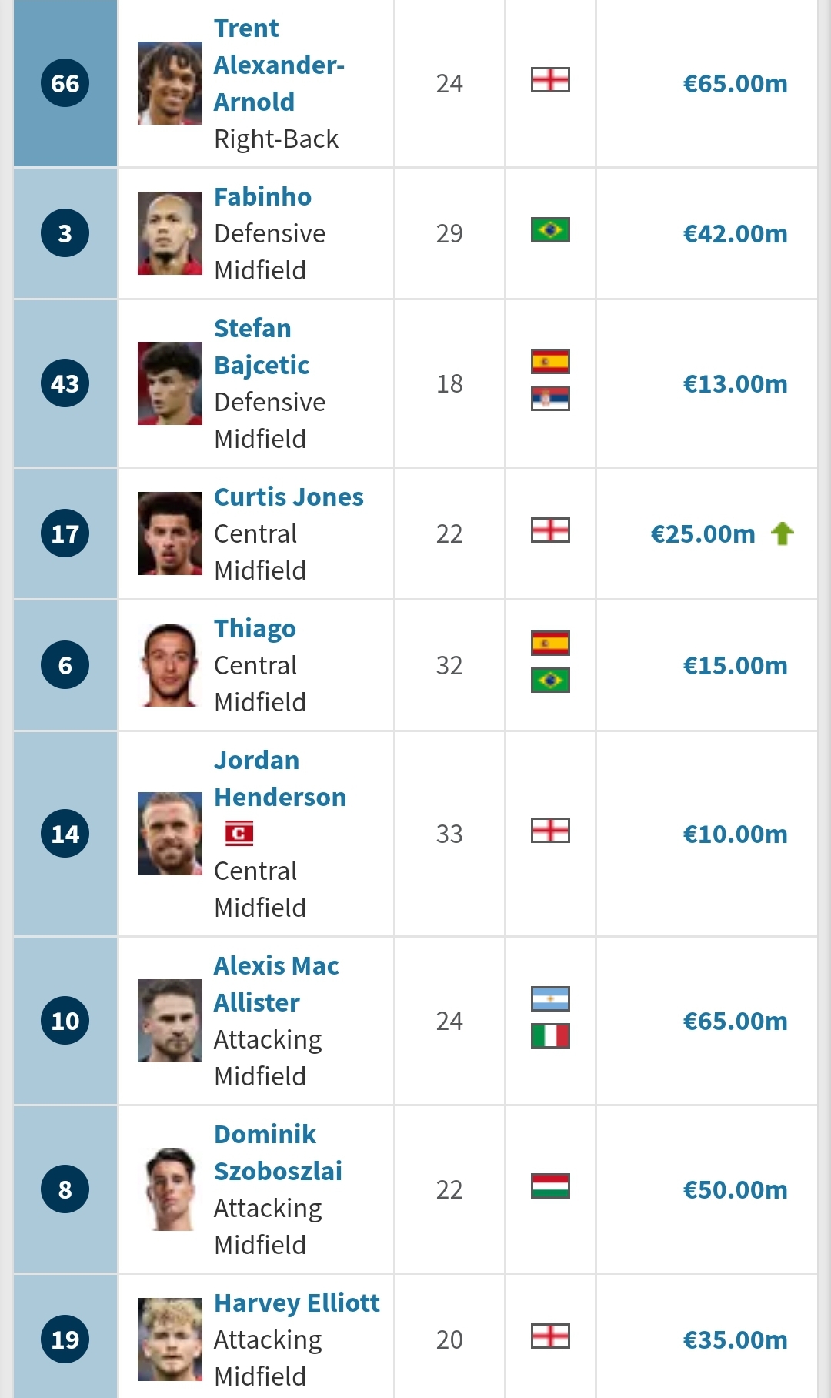Image resolution: width=831 pixels, height=1398 pixels.
Task: Click England flag in Trent Alexander-Arnold row
Action: point(550,80)
